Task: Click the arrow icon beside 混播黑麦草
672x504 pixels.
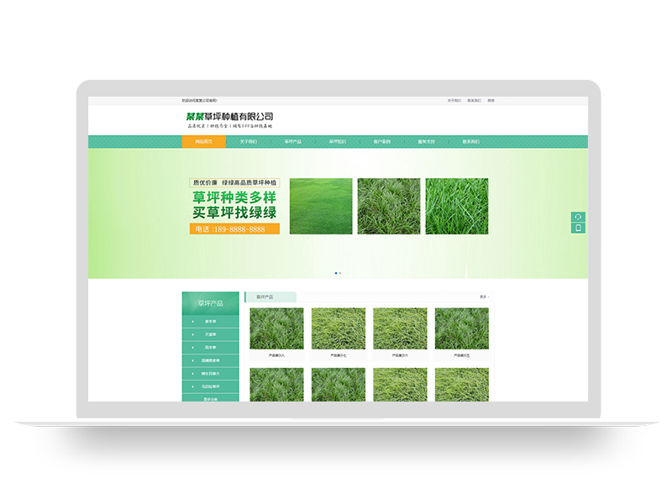Action: click(192, 360)
